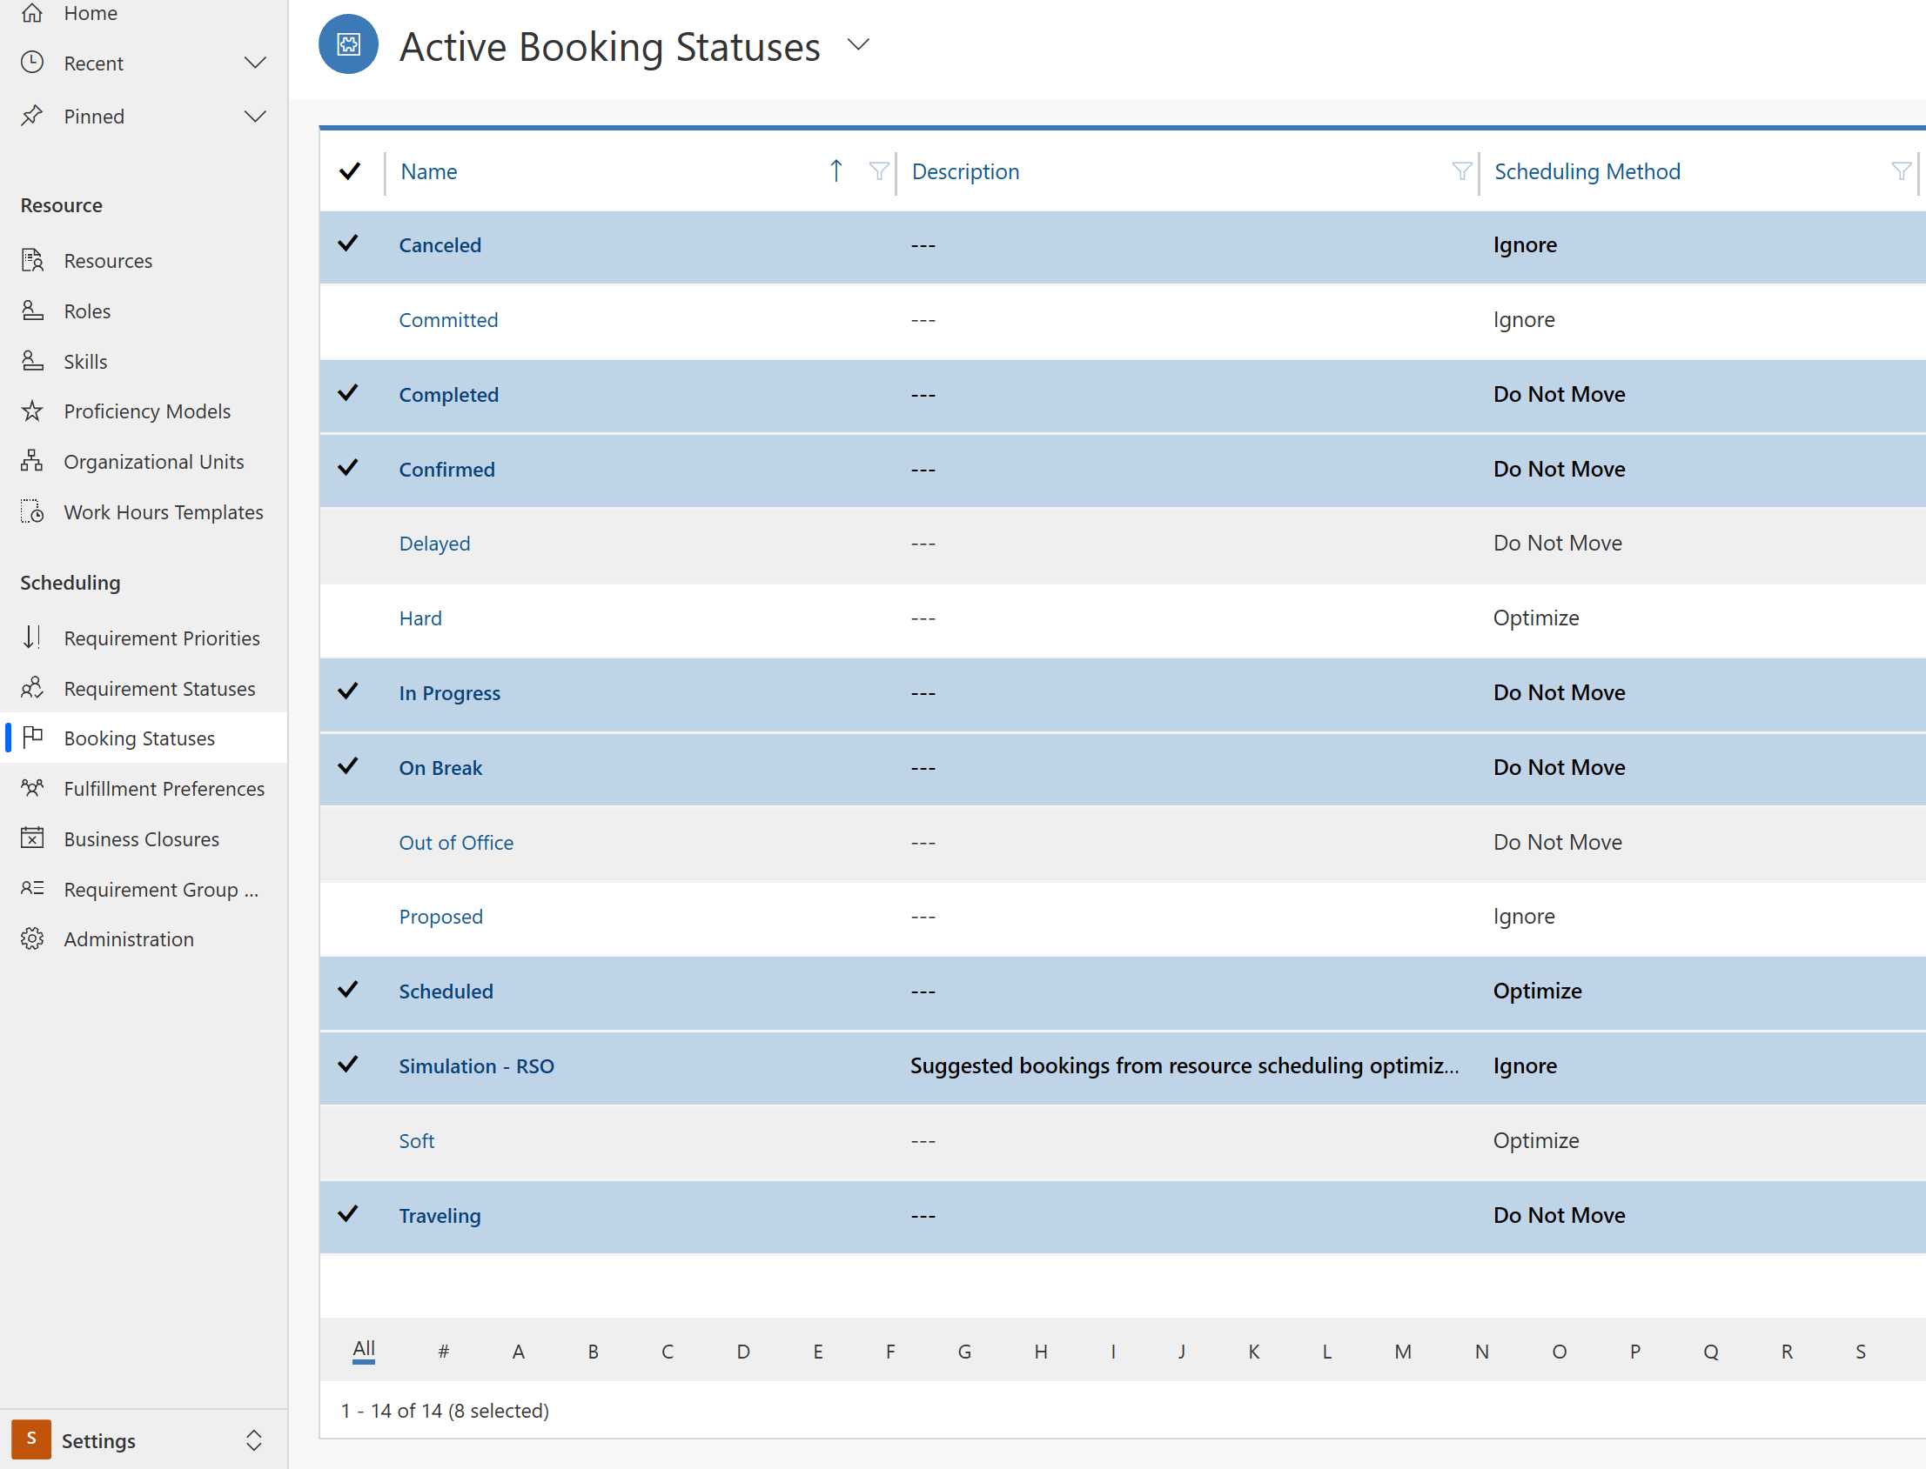Select the Committed booking status link

point(447,319)
